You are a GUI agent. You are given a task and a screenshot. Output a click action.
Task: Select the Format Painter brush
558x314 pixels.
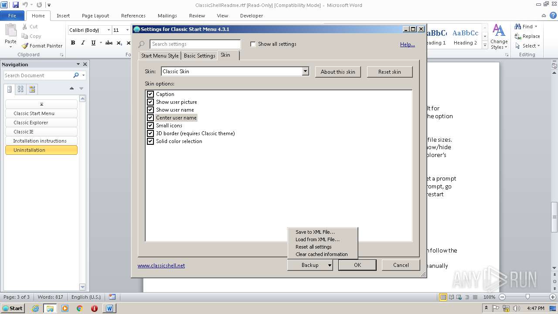coord(25,46)
